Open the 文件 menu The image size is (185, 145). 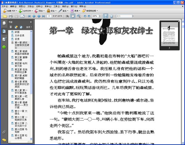click(x=5, y=6)
